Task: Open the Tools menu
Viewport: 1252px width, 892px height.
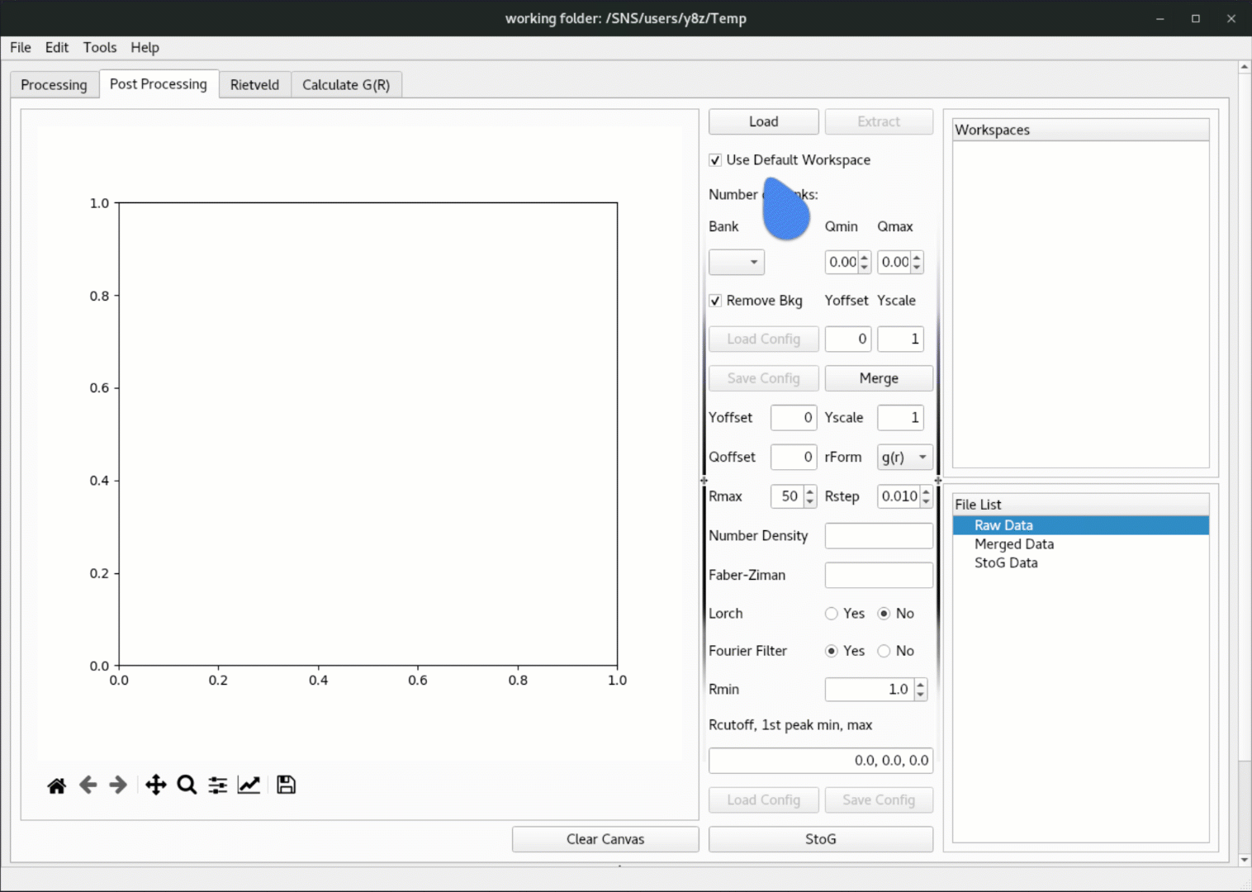Action: (x=99, y=48)
